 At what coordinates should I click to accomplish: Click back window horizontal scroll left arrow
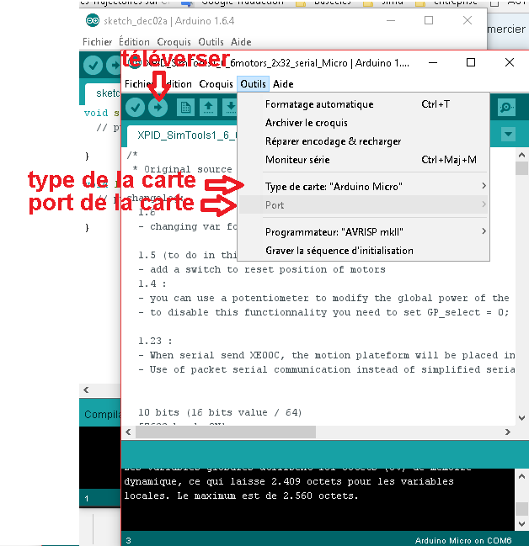(86, 390)
